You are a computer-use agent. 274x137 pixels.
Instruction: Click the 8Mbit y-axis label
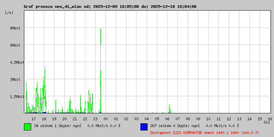pos(15,28)
